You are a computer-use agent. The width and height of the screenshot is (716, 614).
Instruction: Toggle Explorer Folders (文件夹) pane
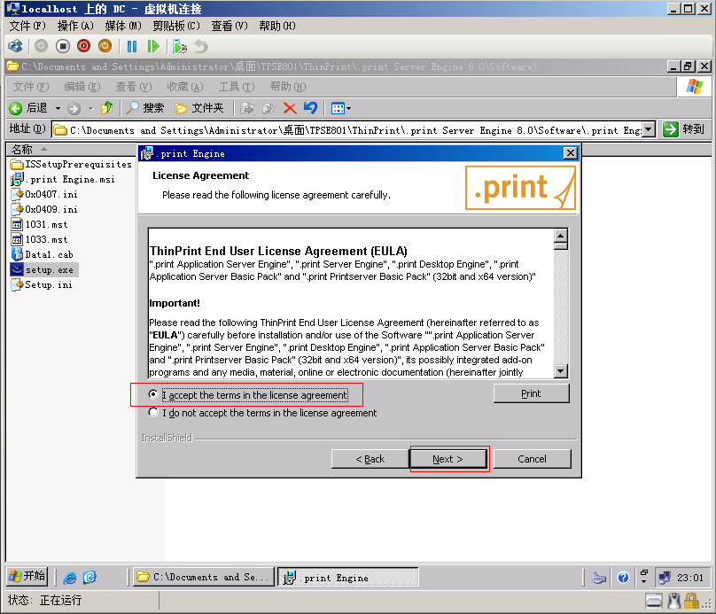tap(199, 108)
